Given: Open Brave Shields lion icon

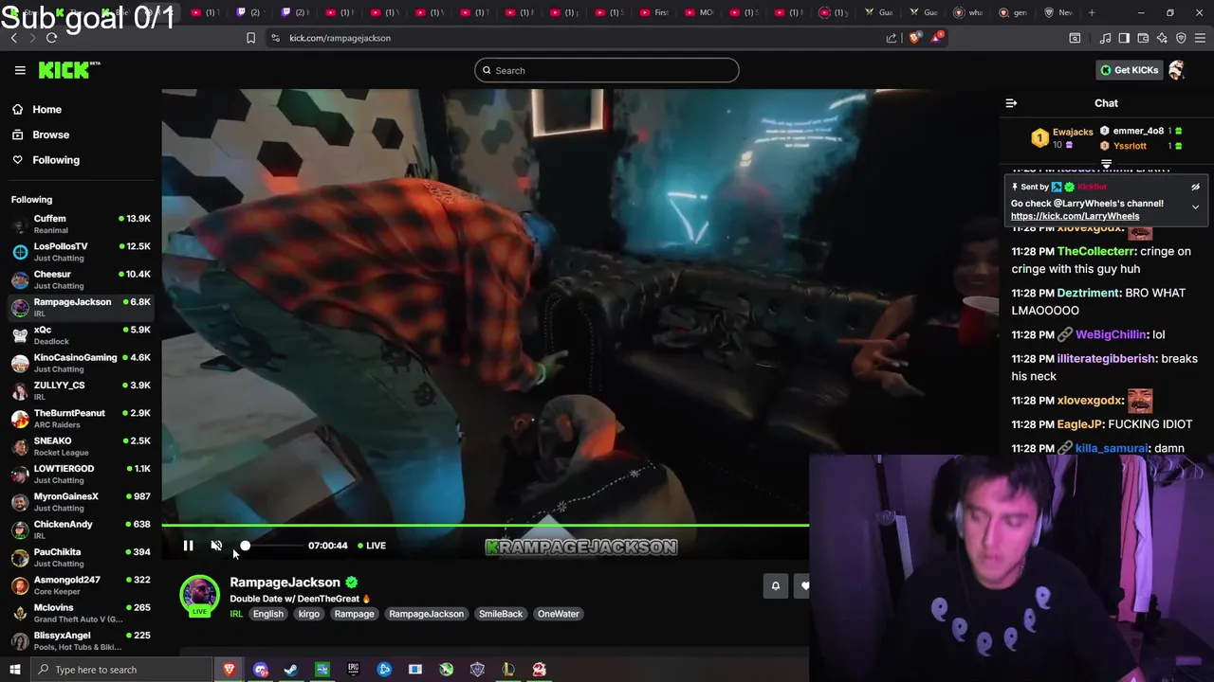Looking at the screenshot, I should (914, 38).
